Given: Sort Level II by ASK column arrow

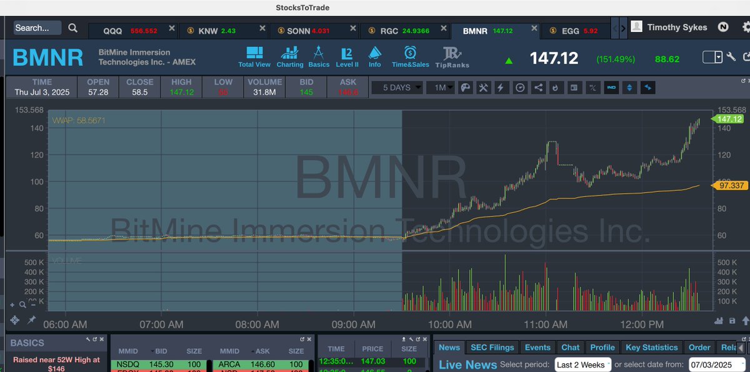Looking at the screenshot, I should pos(254,351).
